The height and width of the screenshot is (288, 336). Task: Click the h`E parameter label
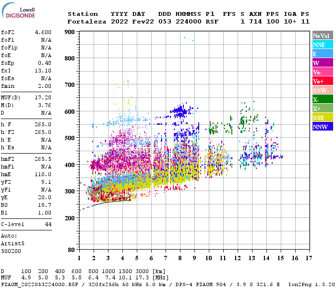pos(6,140)
